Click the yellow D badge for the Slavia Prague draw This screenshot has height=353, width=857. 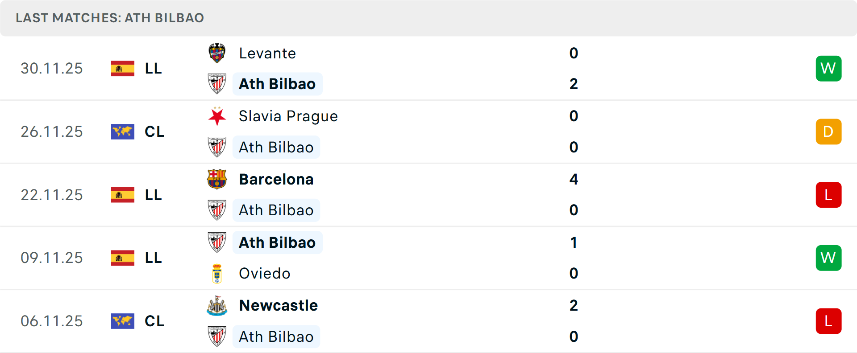click(x=828, y=131)
